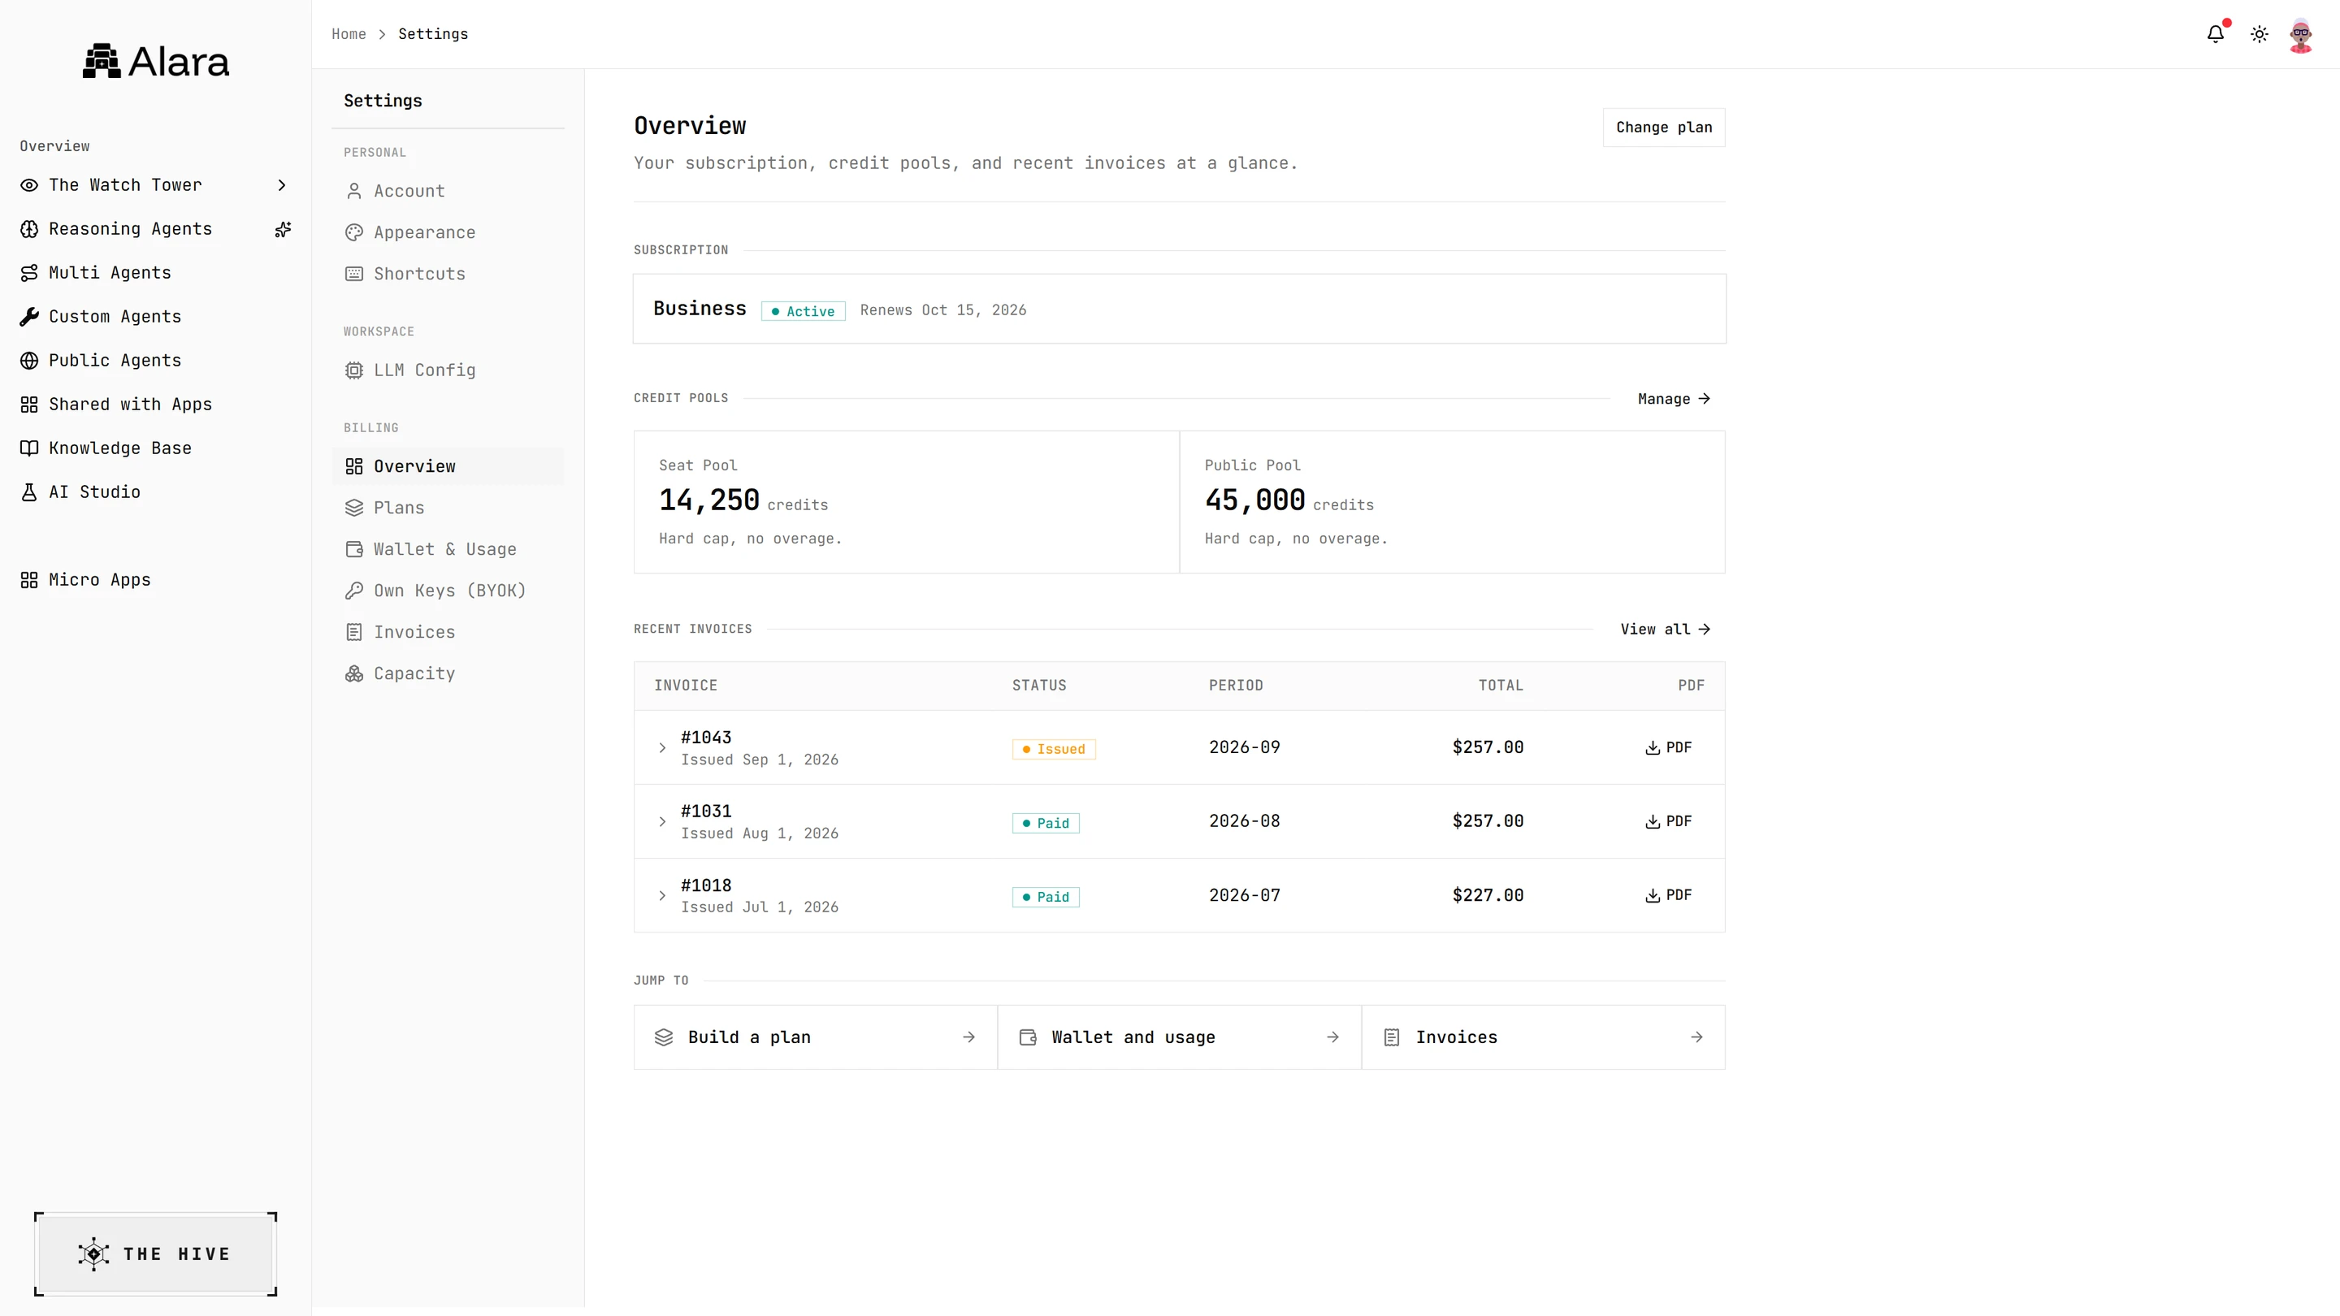Image resolution: width=2340 pixels, height=1316 pixels.
Task: Click the arrow on the Build a plan card
Action: click(968, 1037)
